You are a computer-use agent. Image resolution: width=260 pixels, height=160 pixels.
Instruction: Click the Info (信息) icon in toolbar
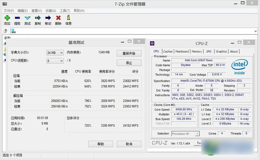68,18
